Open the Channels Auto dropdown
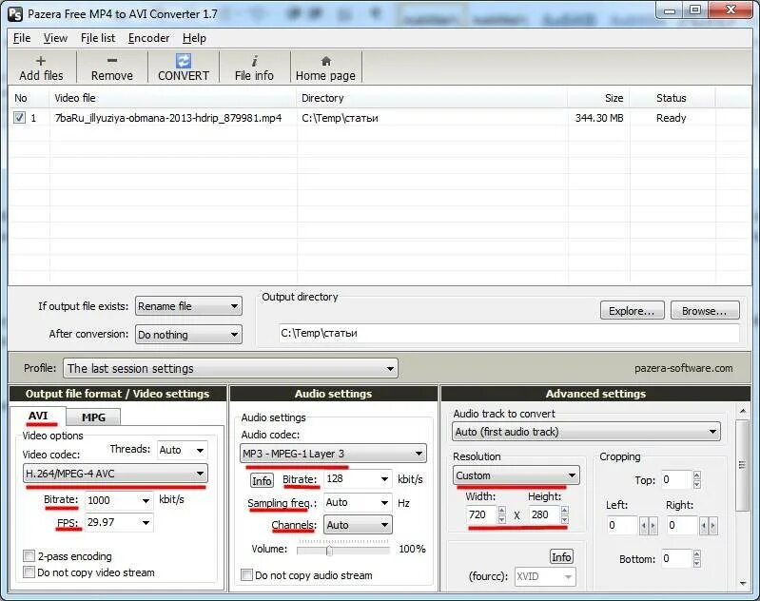760x601 pixels. 358,525
